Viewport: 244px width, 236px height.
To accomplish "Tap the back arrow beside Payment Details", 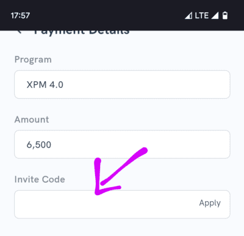I will [x=20, y=32].
